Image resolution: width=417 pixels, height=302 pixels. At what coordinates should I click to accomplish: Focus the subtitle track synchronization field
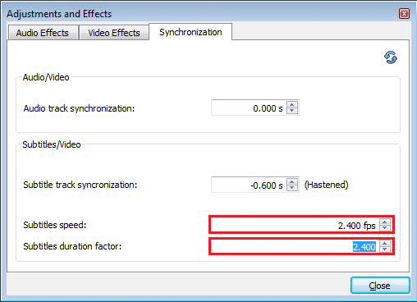click(249, 185)
